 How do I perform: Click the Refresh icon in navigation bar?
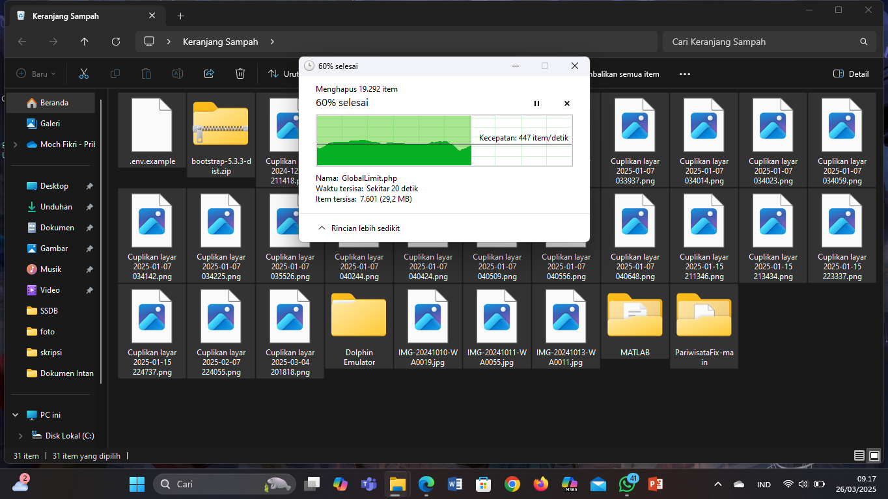click(x=116, y=42)
